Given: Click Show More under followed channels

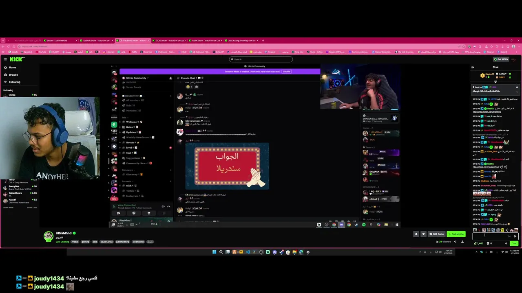Looking at the screenshot, I should click(8, 208).
